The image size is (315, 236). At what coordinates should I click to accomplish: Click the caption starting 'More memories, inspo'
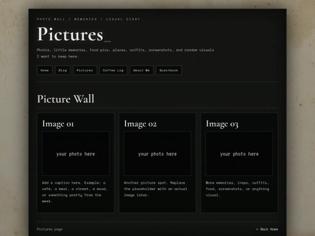pos(237,189)
